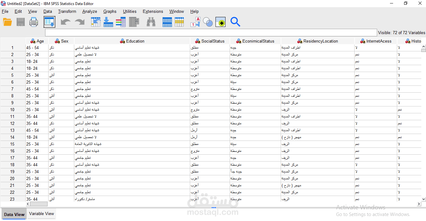This screenshot has width=426, height=221.
Task: Click the vertical scrollbar down arrow
Action: point(423,199)
